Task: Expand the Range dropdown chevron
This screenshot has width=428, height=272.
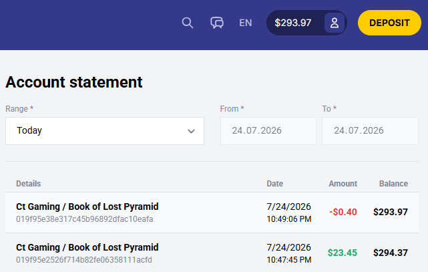Action: pos(192,131)
